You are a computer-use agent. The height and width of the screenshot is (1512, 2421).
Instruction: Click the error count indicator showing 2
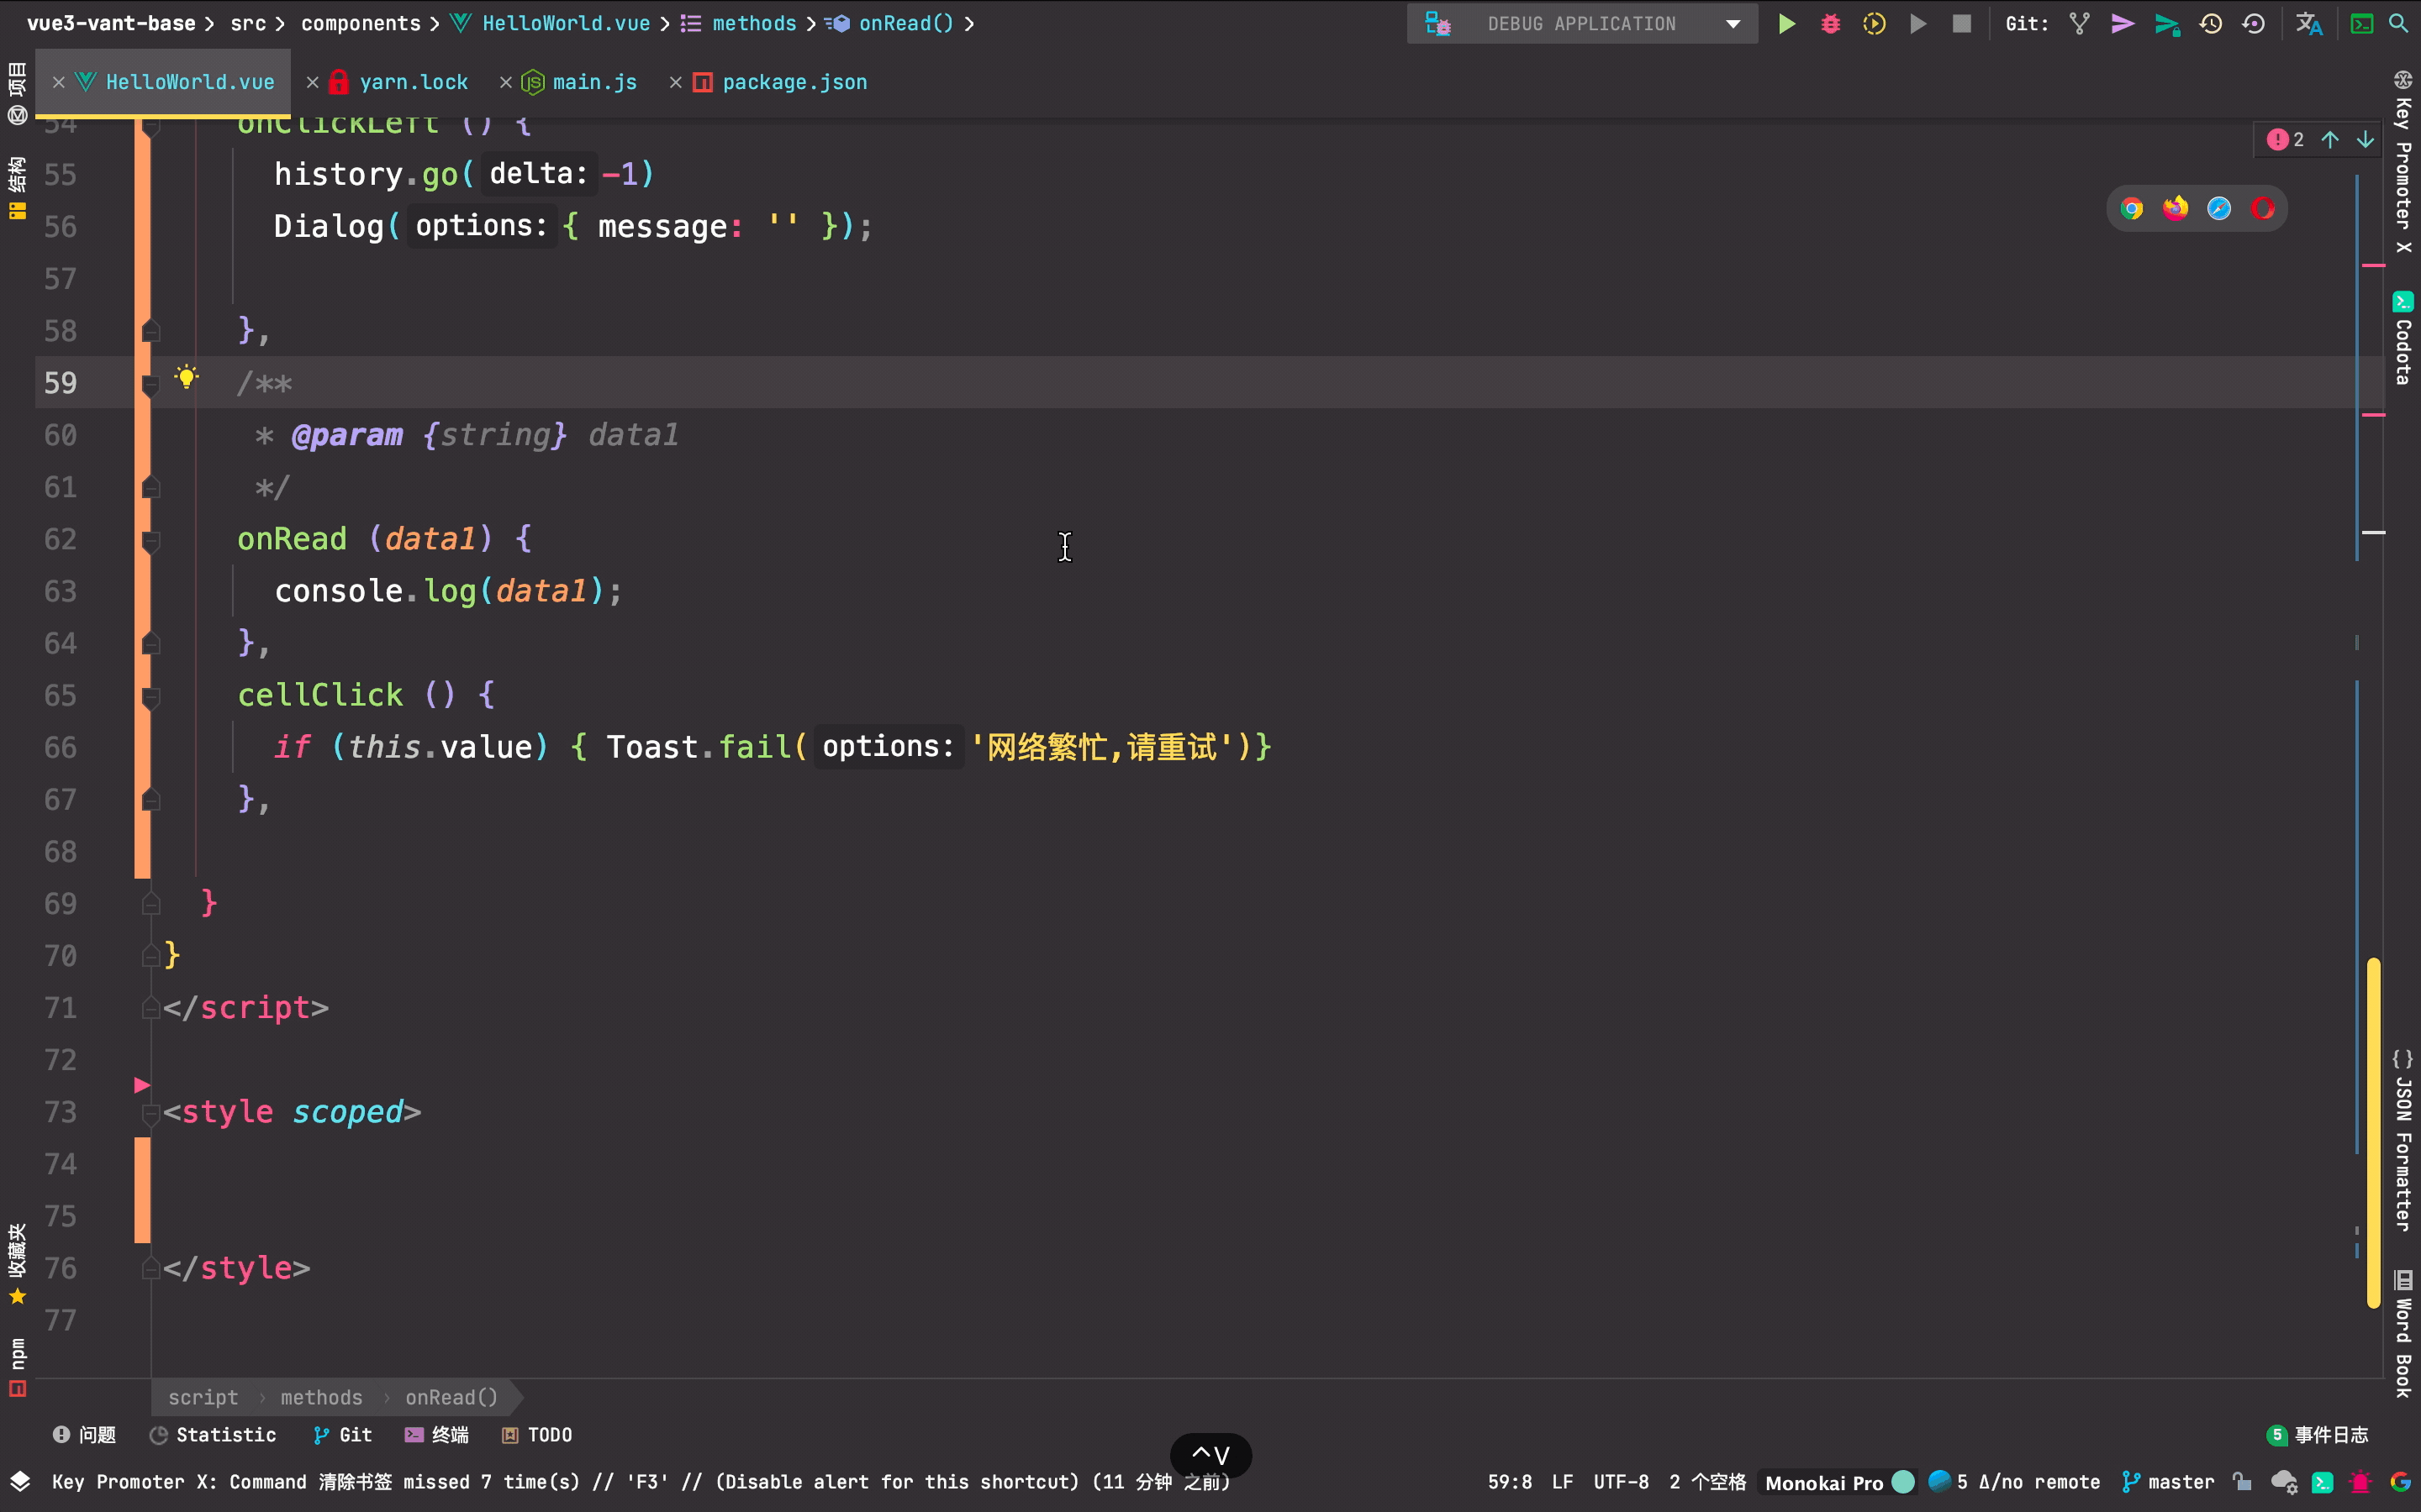[x=2284, y=139]
